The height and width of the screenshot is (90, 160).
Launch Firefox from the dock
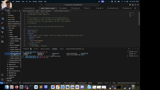(x=16, y=87)
